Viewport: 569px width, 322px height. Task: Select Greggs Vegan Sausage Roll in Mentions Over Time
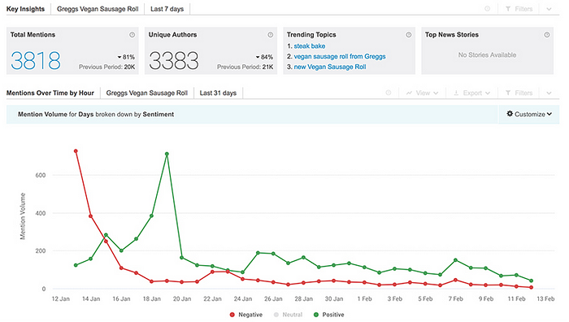point(147,93)
